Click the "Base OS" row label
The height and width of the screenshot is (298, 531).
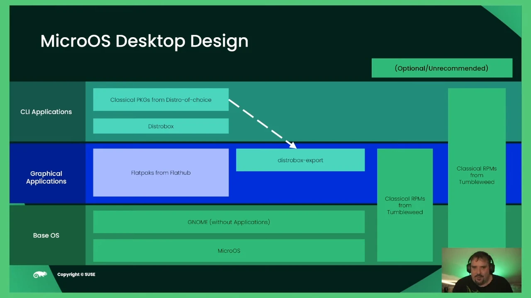click(46, 235)
